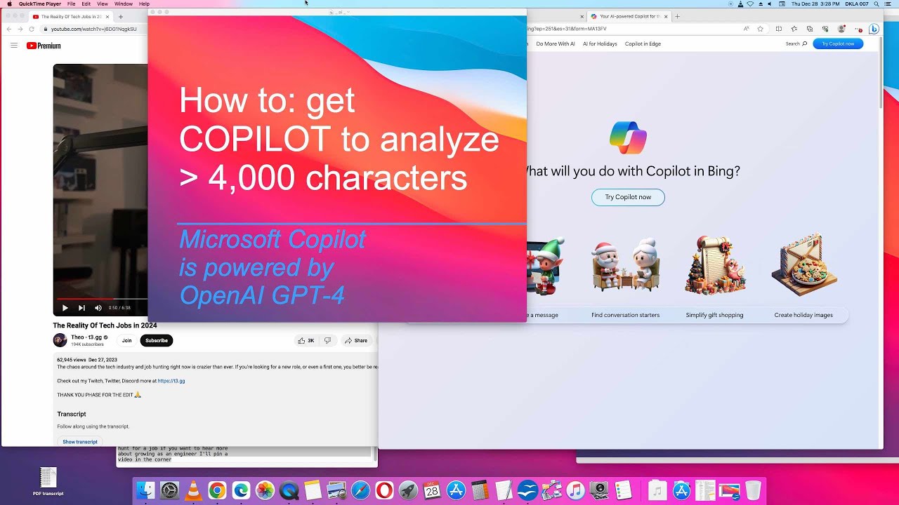Open the Trash in the Dock
899x505 pixels.
pyautogui.click(x=753, y=490)
